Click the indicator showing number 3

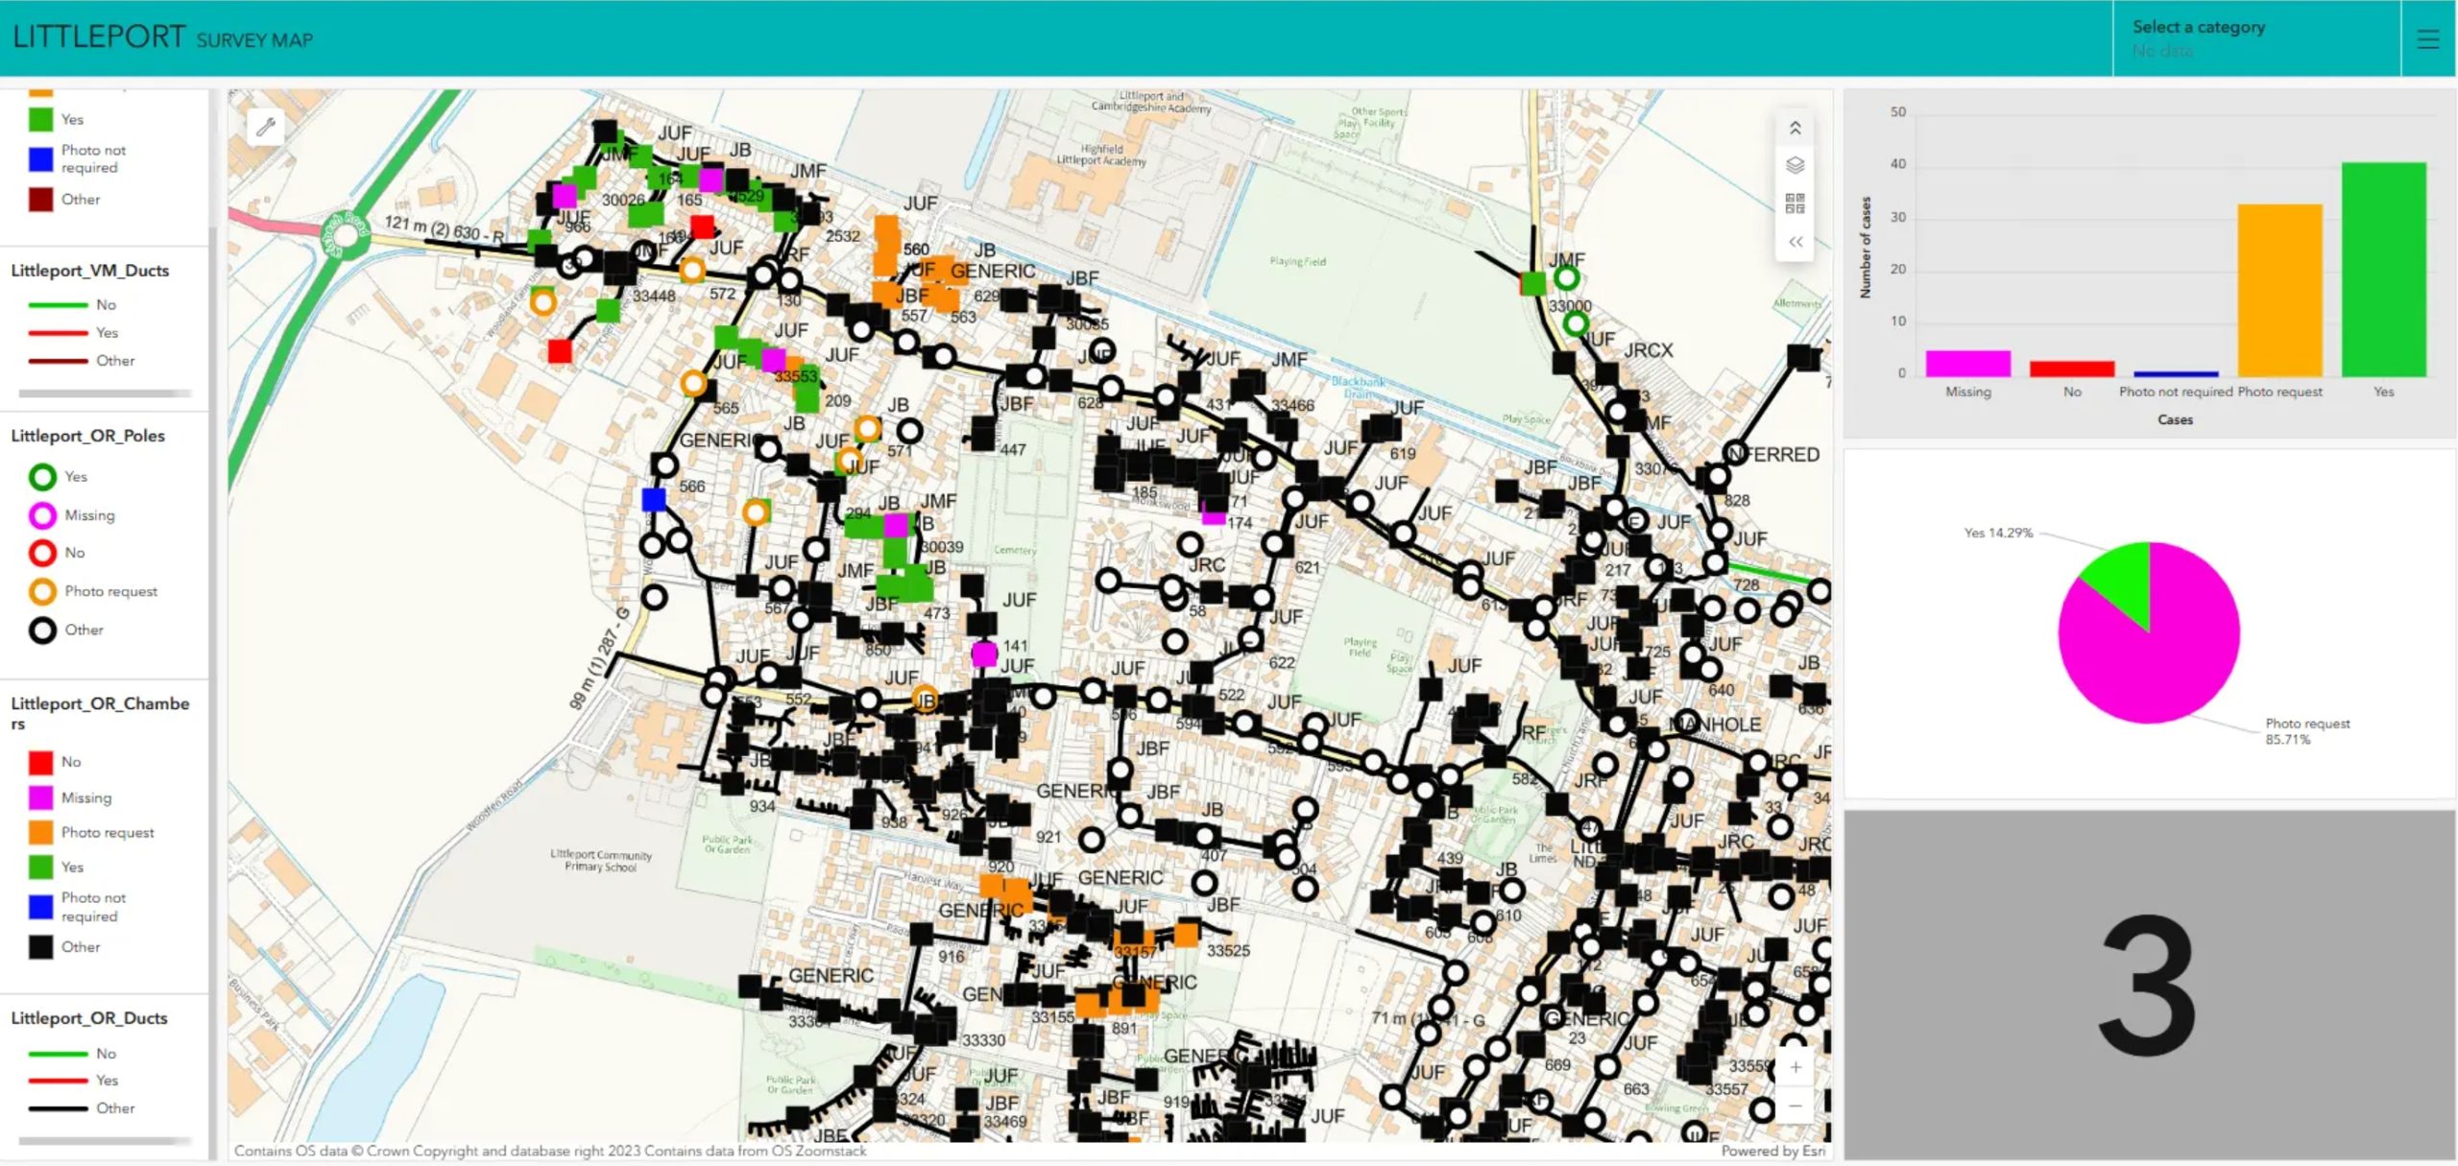coord(2149,985)
